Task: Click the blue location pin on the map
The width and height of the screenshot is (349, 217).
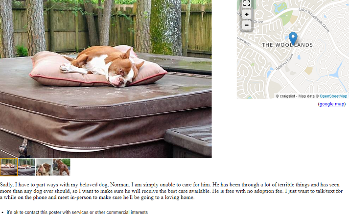Action: point(293,38)
